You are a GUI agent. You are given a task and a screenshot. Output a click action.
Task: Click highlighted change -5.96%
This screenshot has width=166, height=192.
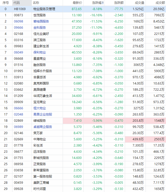[x=97, y=121]
